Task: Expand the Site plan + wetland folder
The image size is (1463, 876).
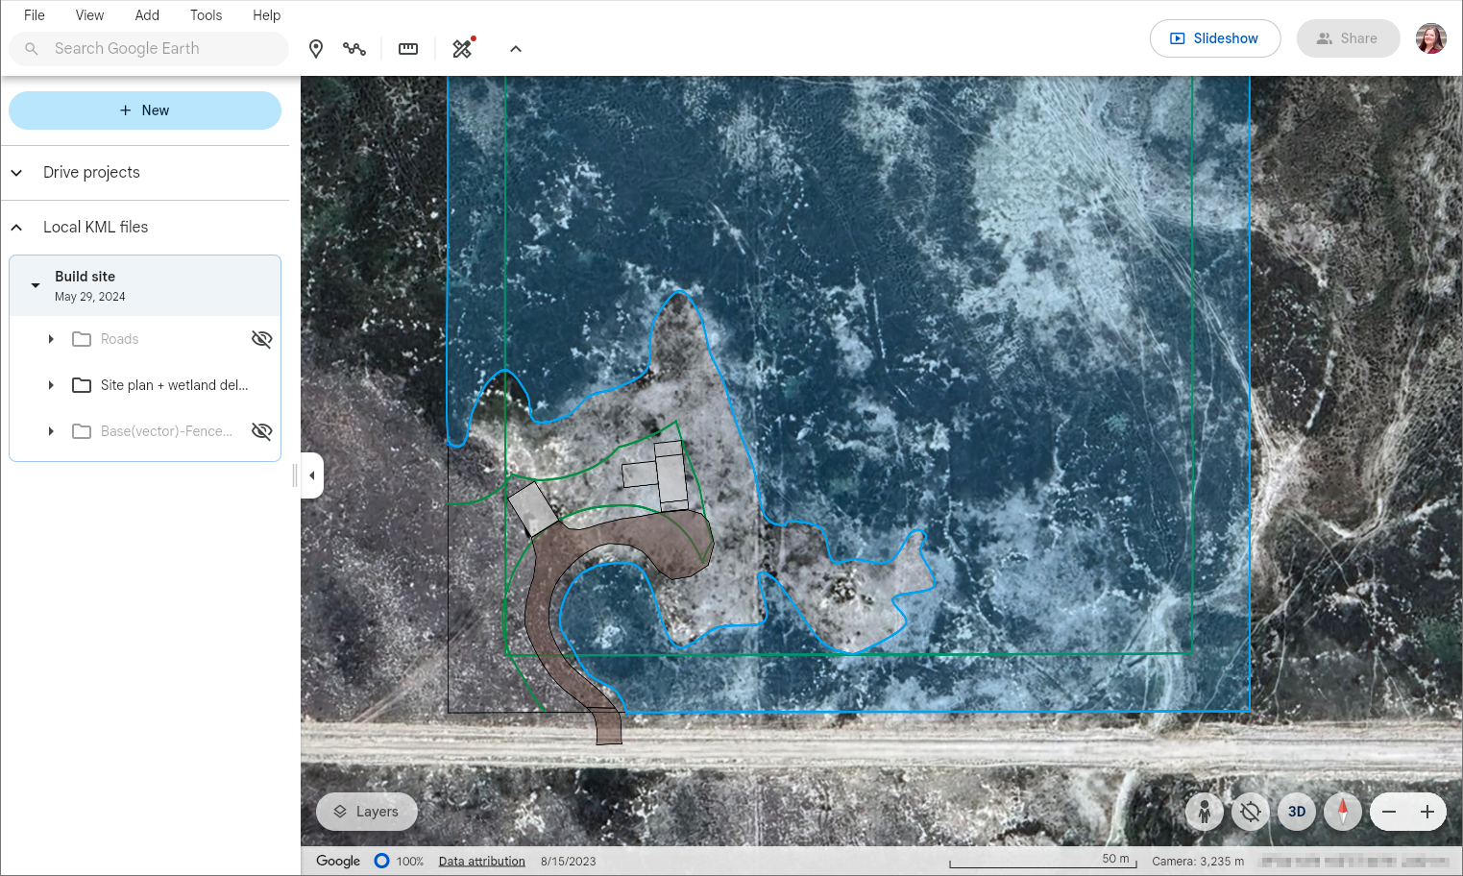Action: [x=51, y=385]
